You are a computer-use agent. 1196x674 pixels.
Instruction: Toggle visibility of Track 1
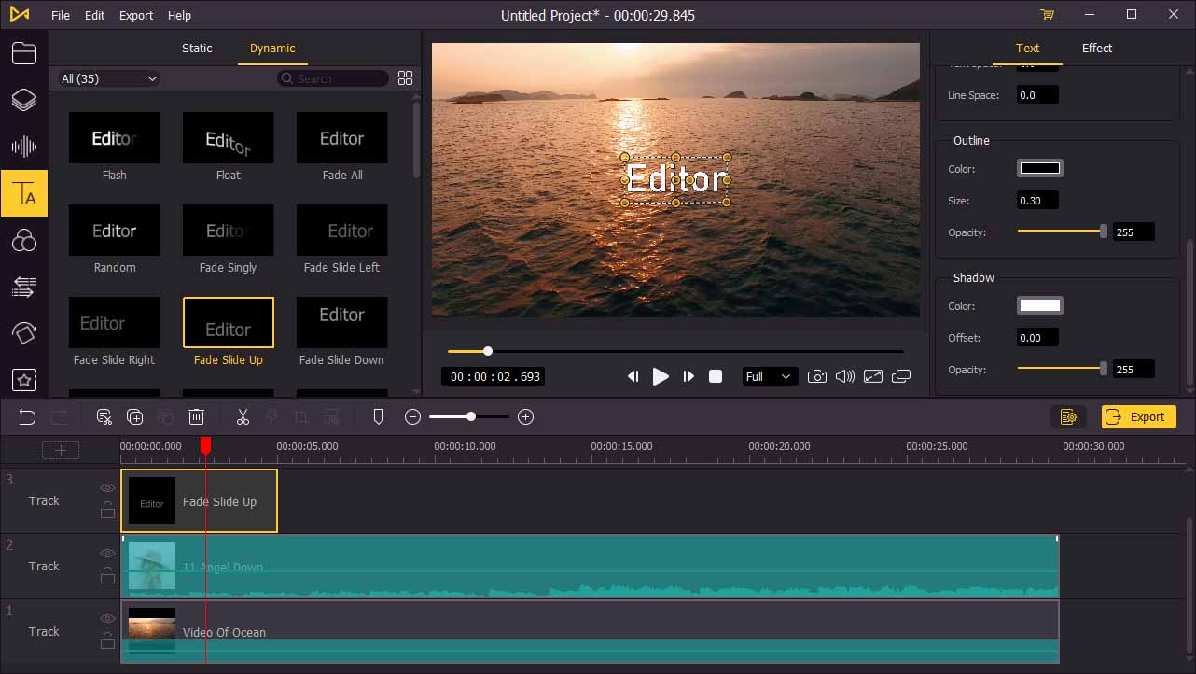pos(107,618)
